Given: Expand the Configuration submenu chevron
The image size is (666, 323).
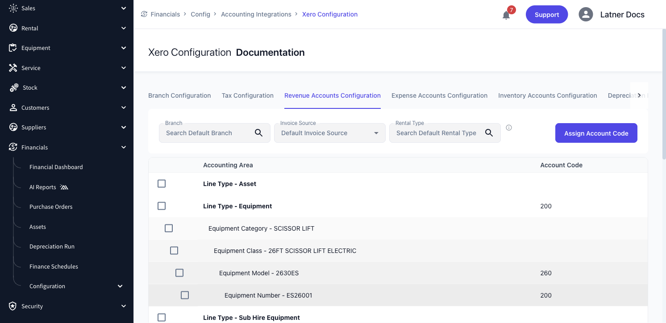Looking at the screenshot, I should [x=120, y=286].
